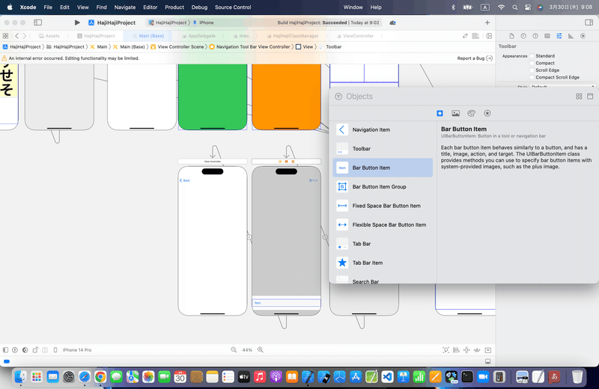599x389 pixels.
Task: Go back with jump bar left arrow
Action: 16,36
